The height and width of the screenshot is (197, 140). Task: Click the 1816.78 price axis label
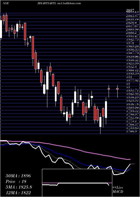[132, 104]
